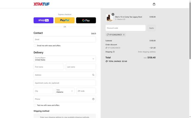
Task: Click the City input field
Action: coord(43,91)
